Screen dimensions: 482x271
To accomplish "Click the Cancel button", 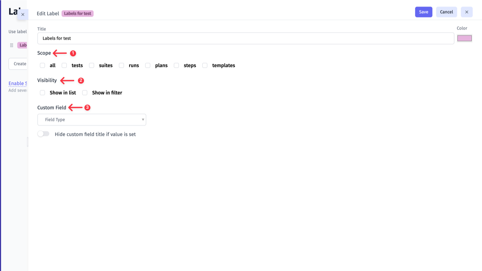I will point(446,12).
